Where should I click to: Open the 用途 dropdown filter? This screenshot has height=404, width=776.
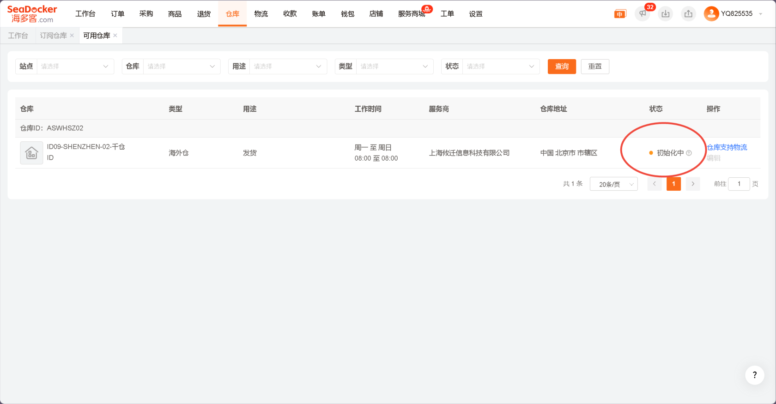click(x=288, y=66)
